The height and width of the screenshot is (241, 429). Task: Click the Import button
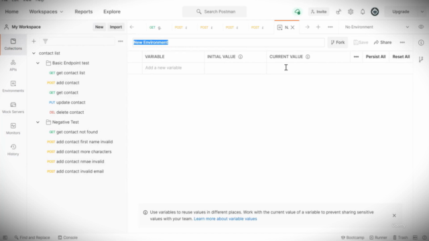click(x=116, y=27)
